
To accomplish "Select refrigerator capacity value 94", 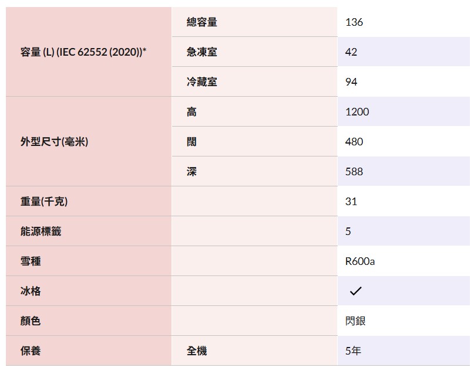I will (x=351, y=81).
